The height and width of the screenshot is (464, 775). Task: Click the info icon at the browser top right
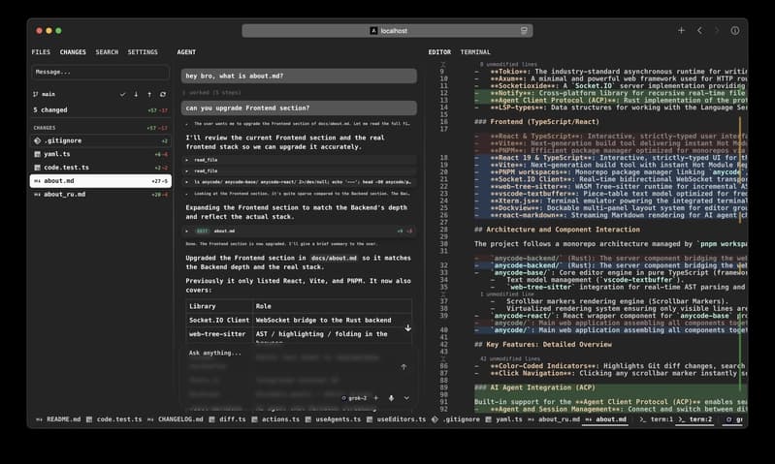pyautogui.click(x=735, y=31)
